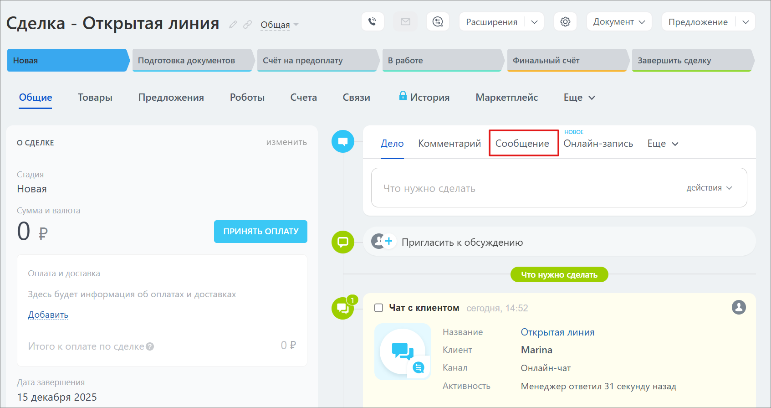This screenshot has height=408, width=771.
Task: Click pencil icon to edit deal title
Action: click(233, 25)
